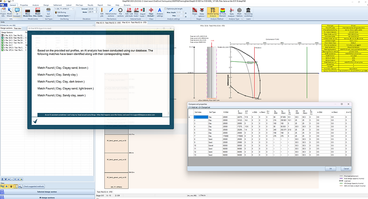
Task: Click the minus icon in section toolbar
Action: click(12, 179)
